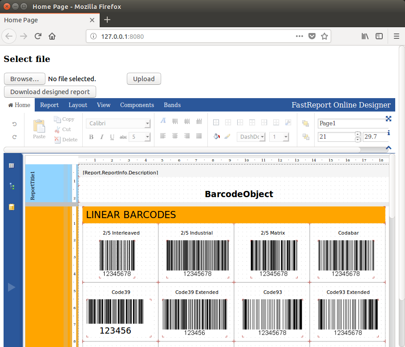Click the Bring to Front icon
The image size is (405, 347).
coord(305,124)
